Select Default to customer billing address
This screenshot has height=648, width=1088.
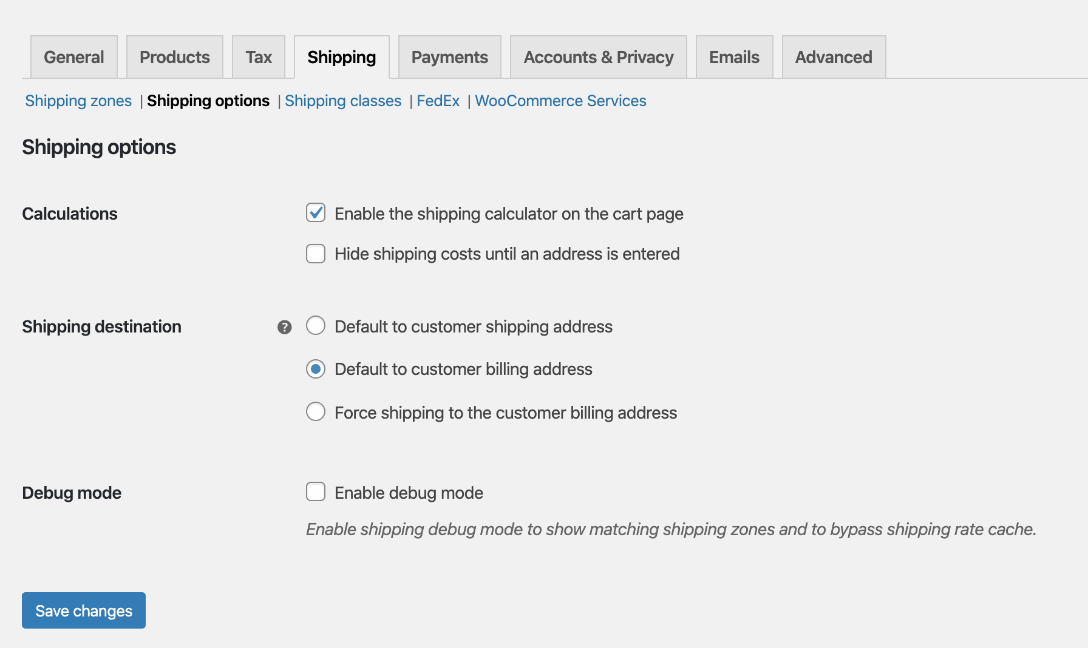click(316, 369)
